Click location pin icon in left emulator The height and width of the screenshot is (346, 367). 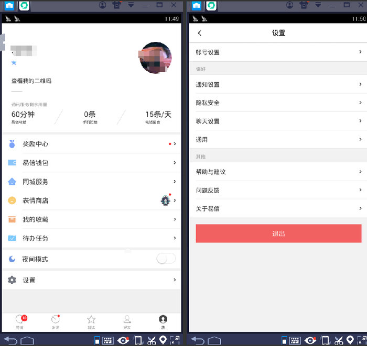tap(163, 340)
